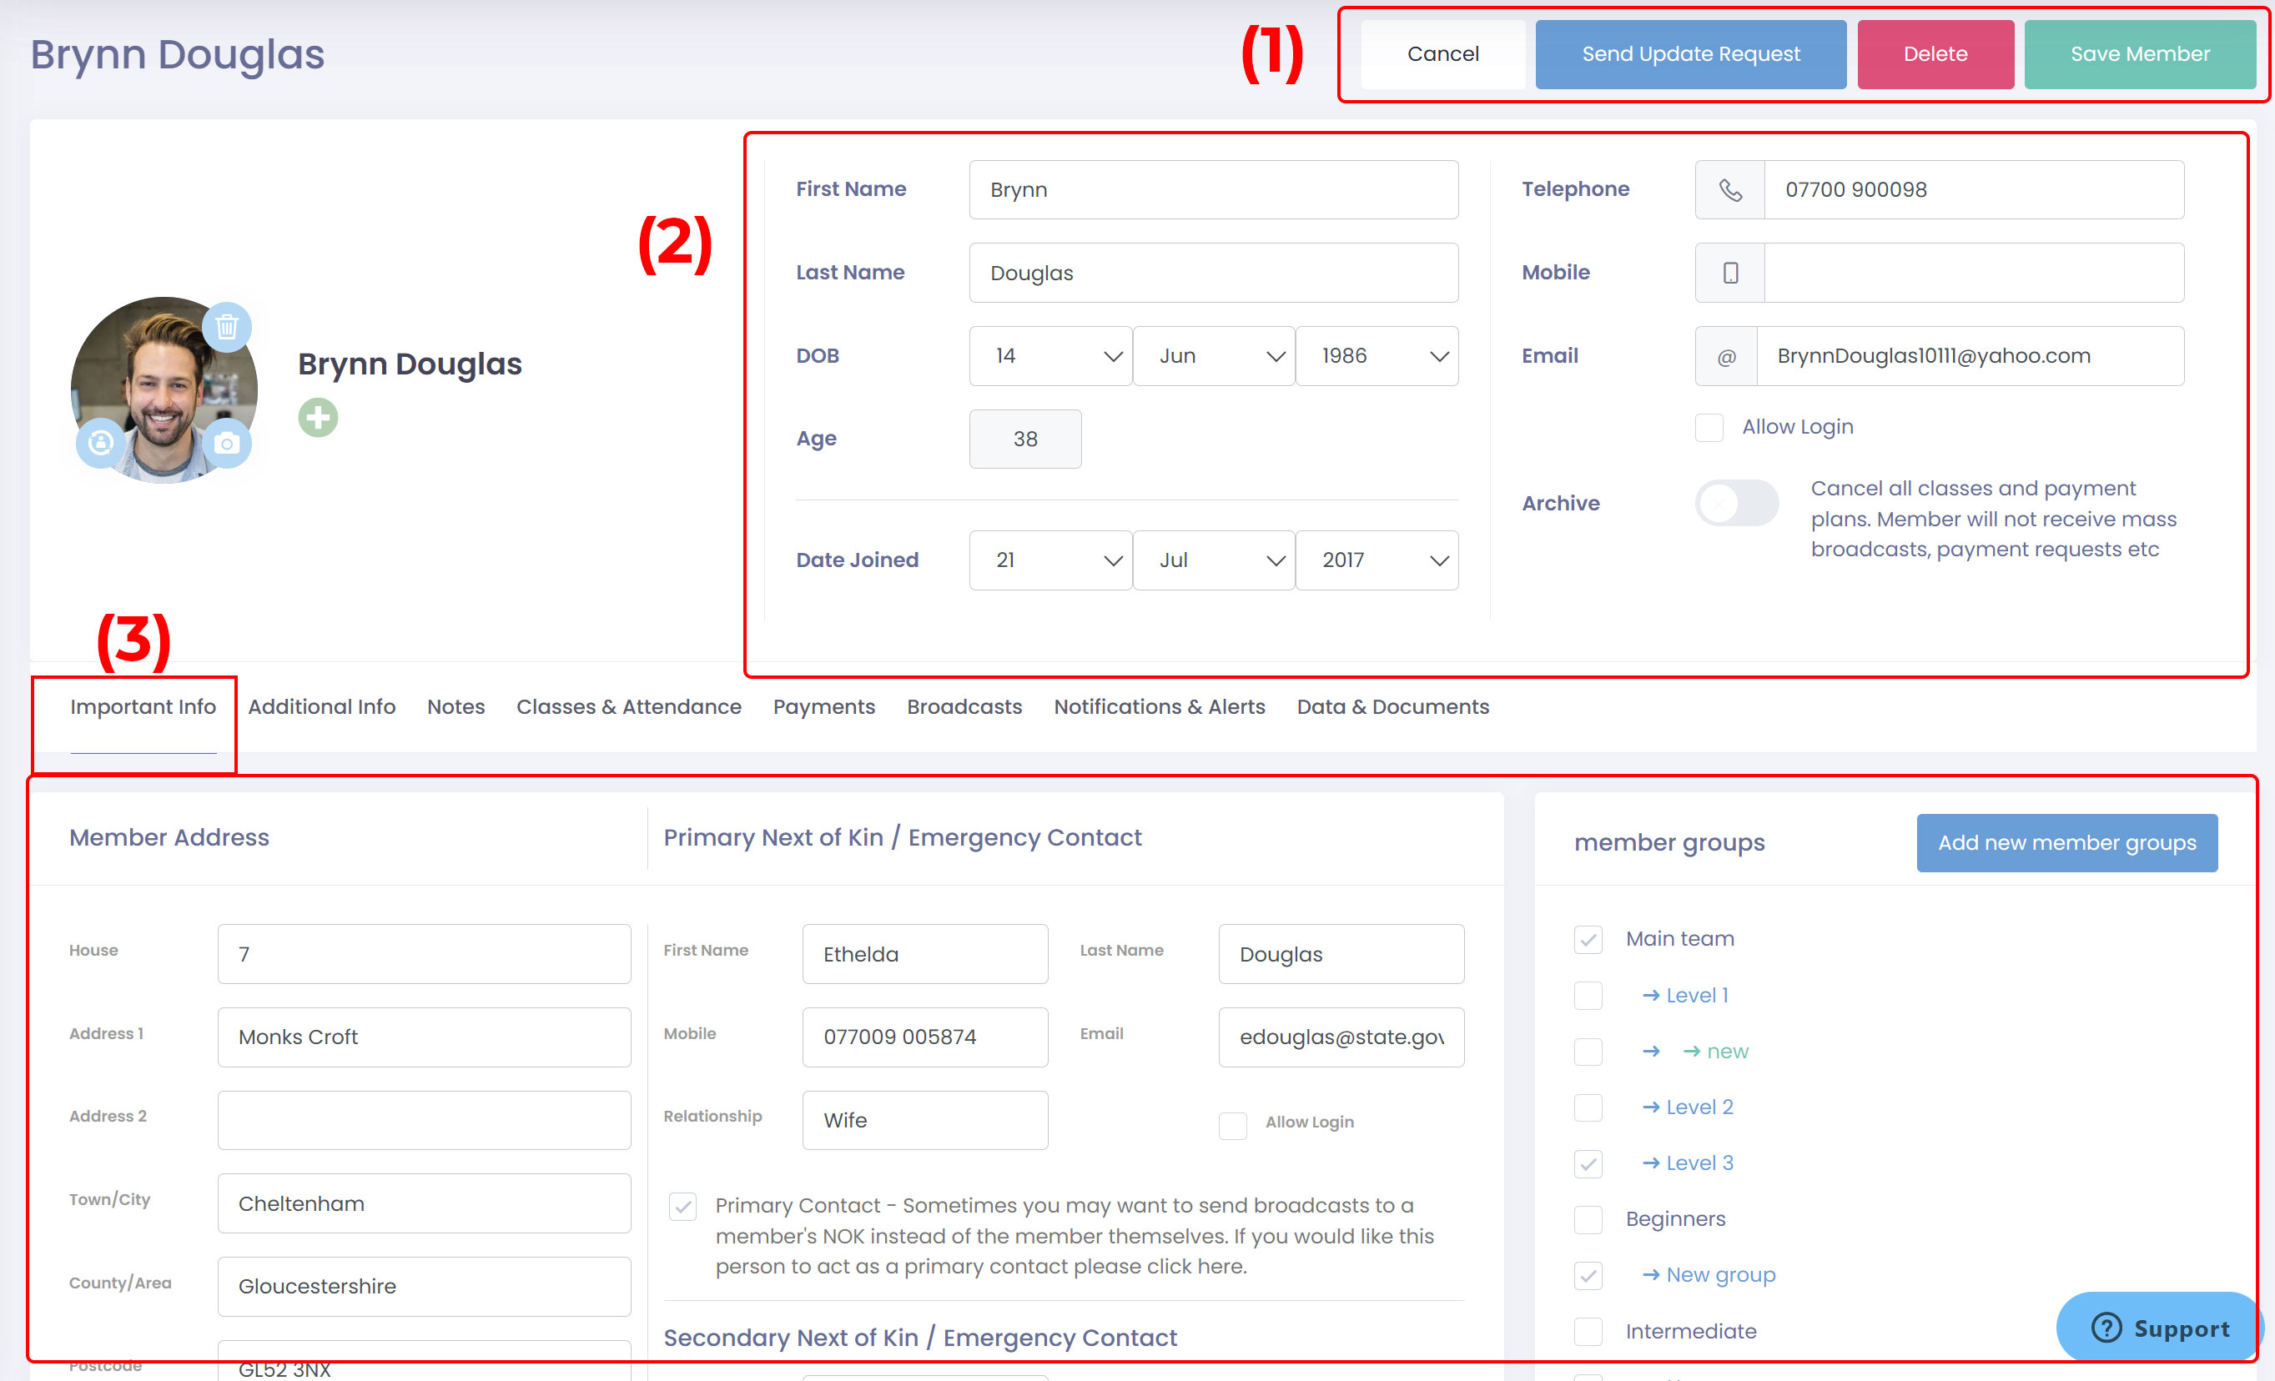Image resolution: width=2275 pixels, height=1381 pixels.
Task: Uncheck the Level 3 member group
Action: tap(1588, 1163)
